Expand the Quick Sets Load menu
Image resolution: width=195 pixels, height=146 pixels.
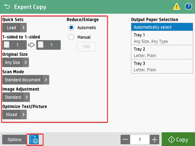pos(14,28)
